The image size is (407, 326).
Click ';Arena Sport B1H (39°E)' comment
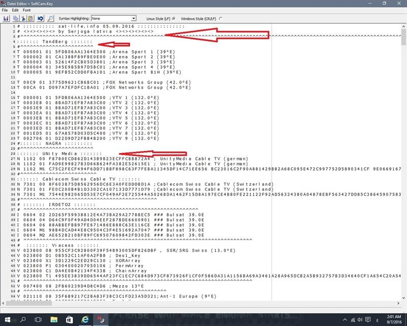click(145, 72)
